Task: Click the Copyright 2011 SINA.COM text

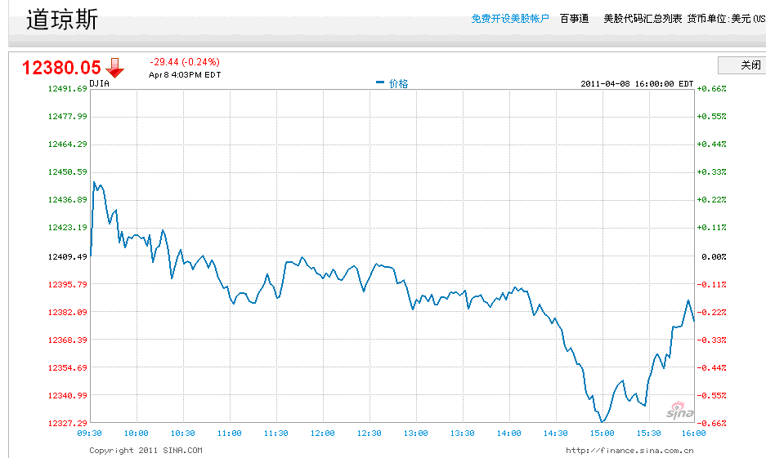Action: pos(145,450)
